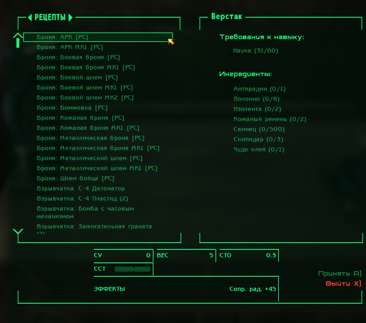The height and width of the screenshot is (323, 366).
Task: Click the ССТ condition bar
Action: [x=133, y=269]
